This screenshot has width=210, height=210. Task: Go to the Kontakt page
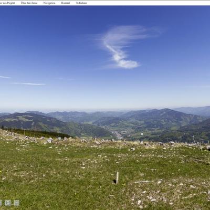[x=66, y=3]
